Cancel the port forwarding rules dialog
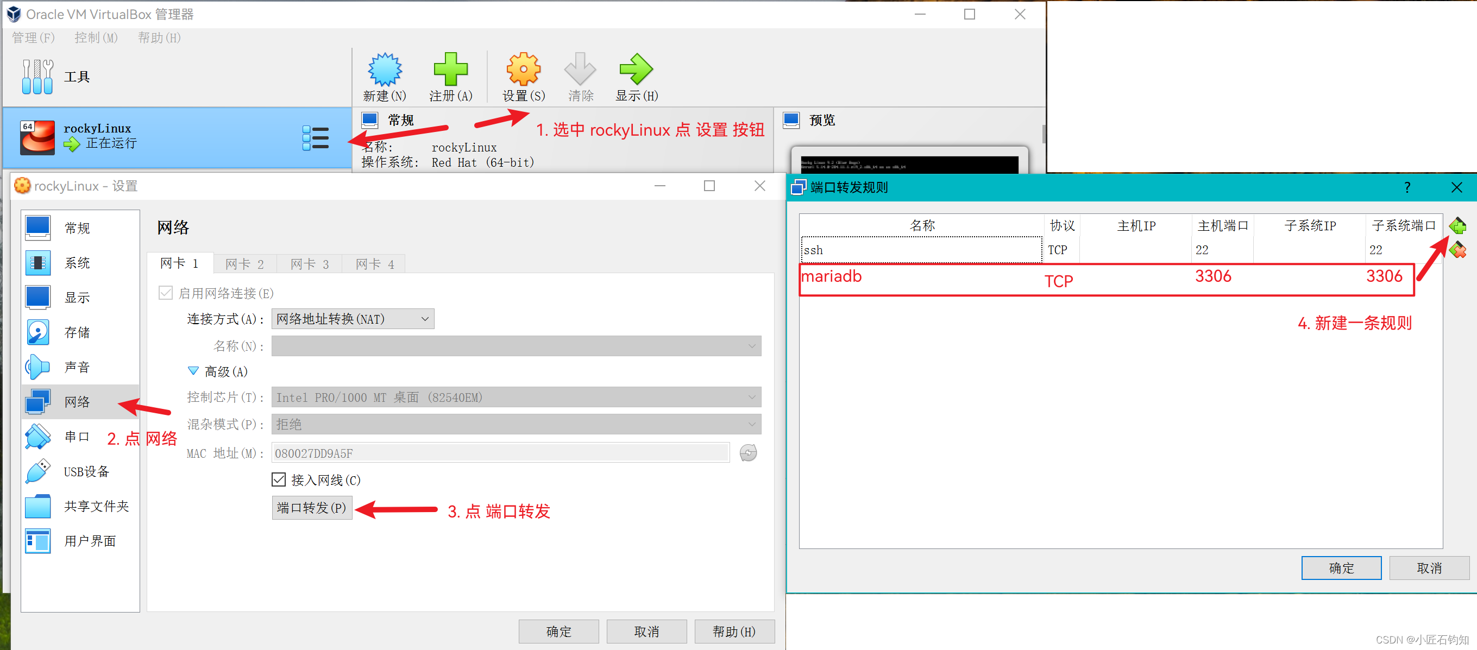The width and height of the screenshot is (1477, 650). pyautogui.click(x=1429, y=568)
